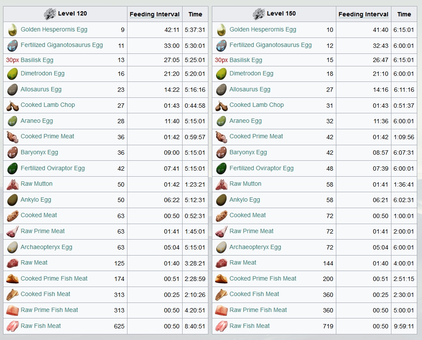422x340 pixels.
Task: Click the Raw Prime Meat icon, Level 120
Action: (x=12, y=232)
